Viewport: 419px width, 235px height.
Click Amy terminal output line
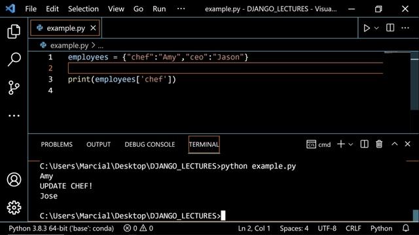point(46,176)
